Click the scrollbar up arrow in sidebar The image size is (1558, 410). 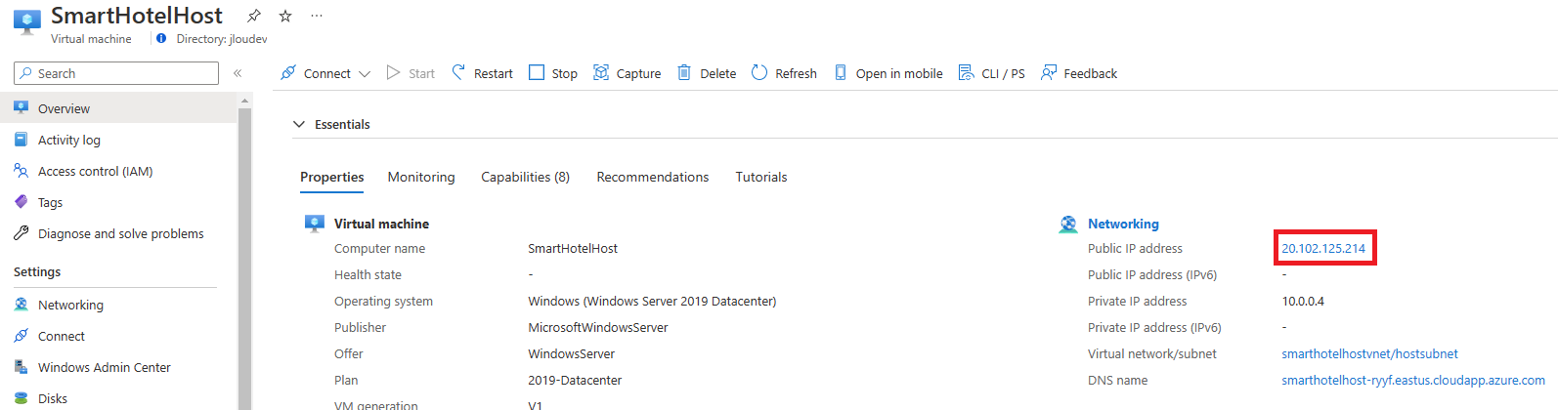click(x=245, y=100)
